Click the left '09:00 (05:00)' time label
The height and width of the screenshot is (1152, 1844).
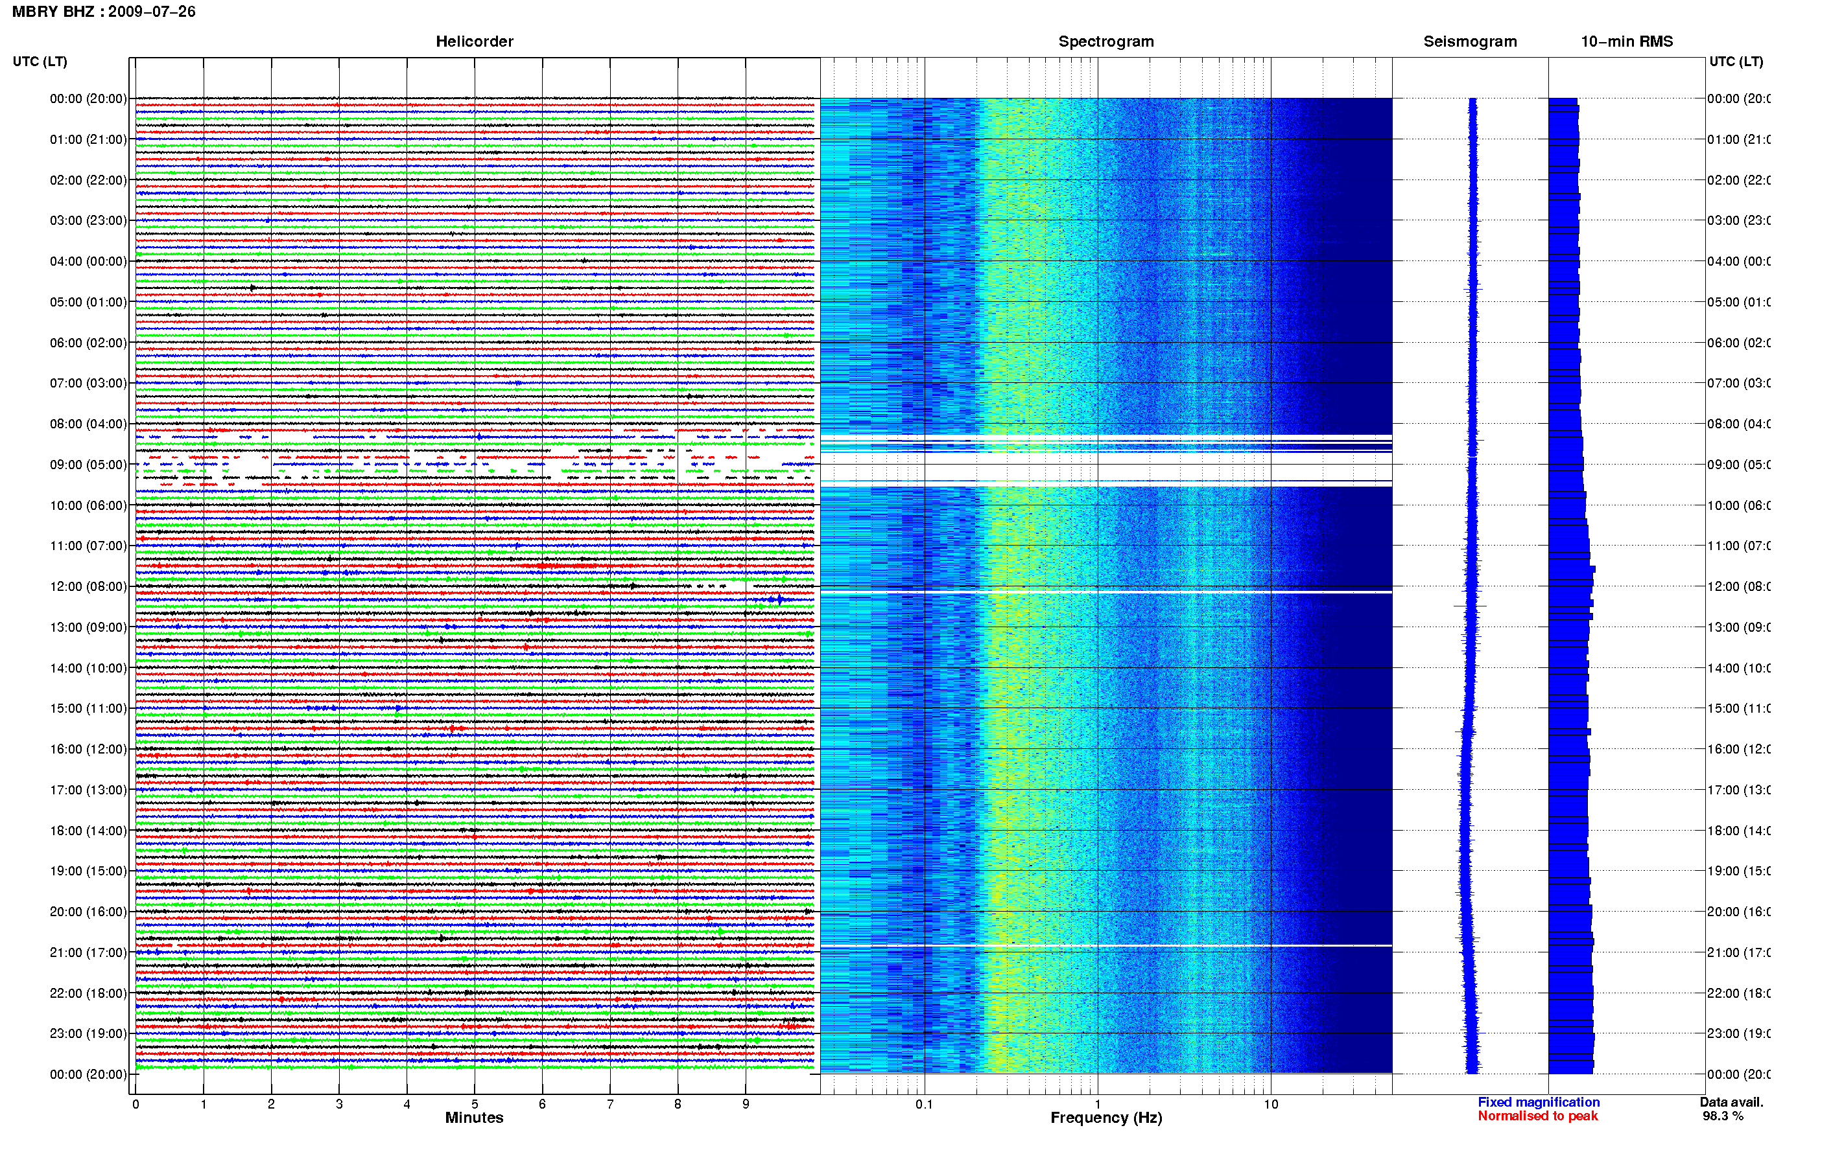coord(88,465)
